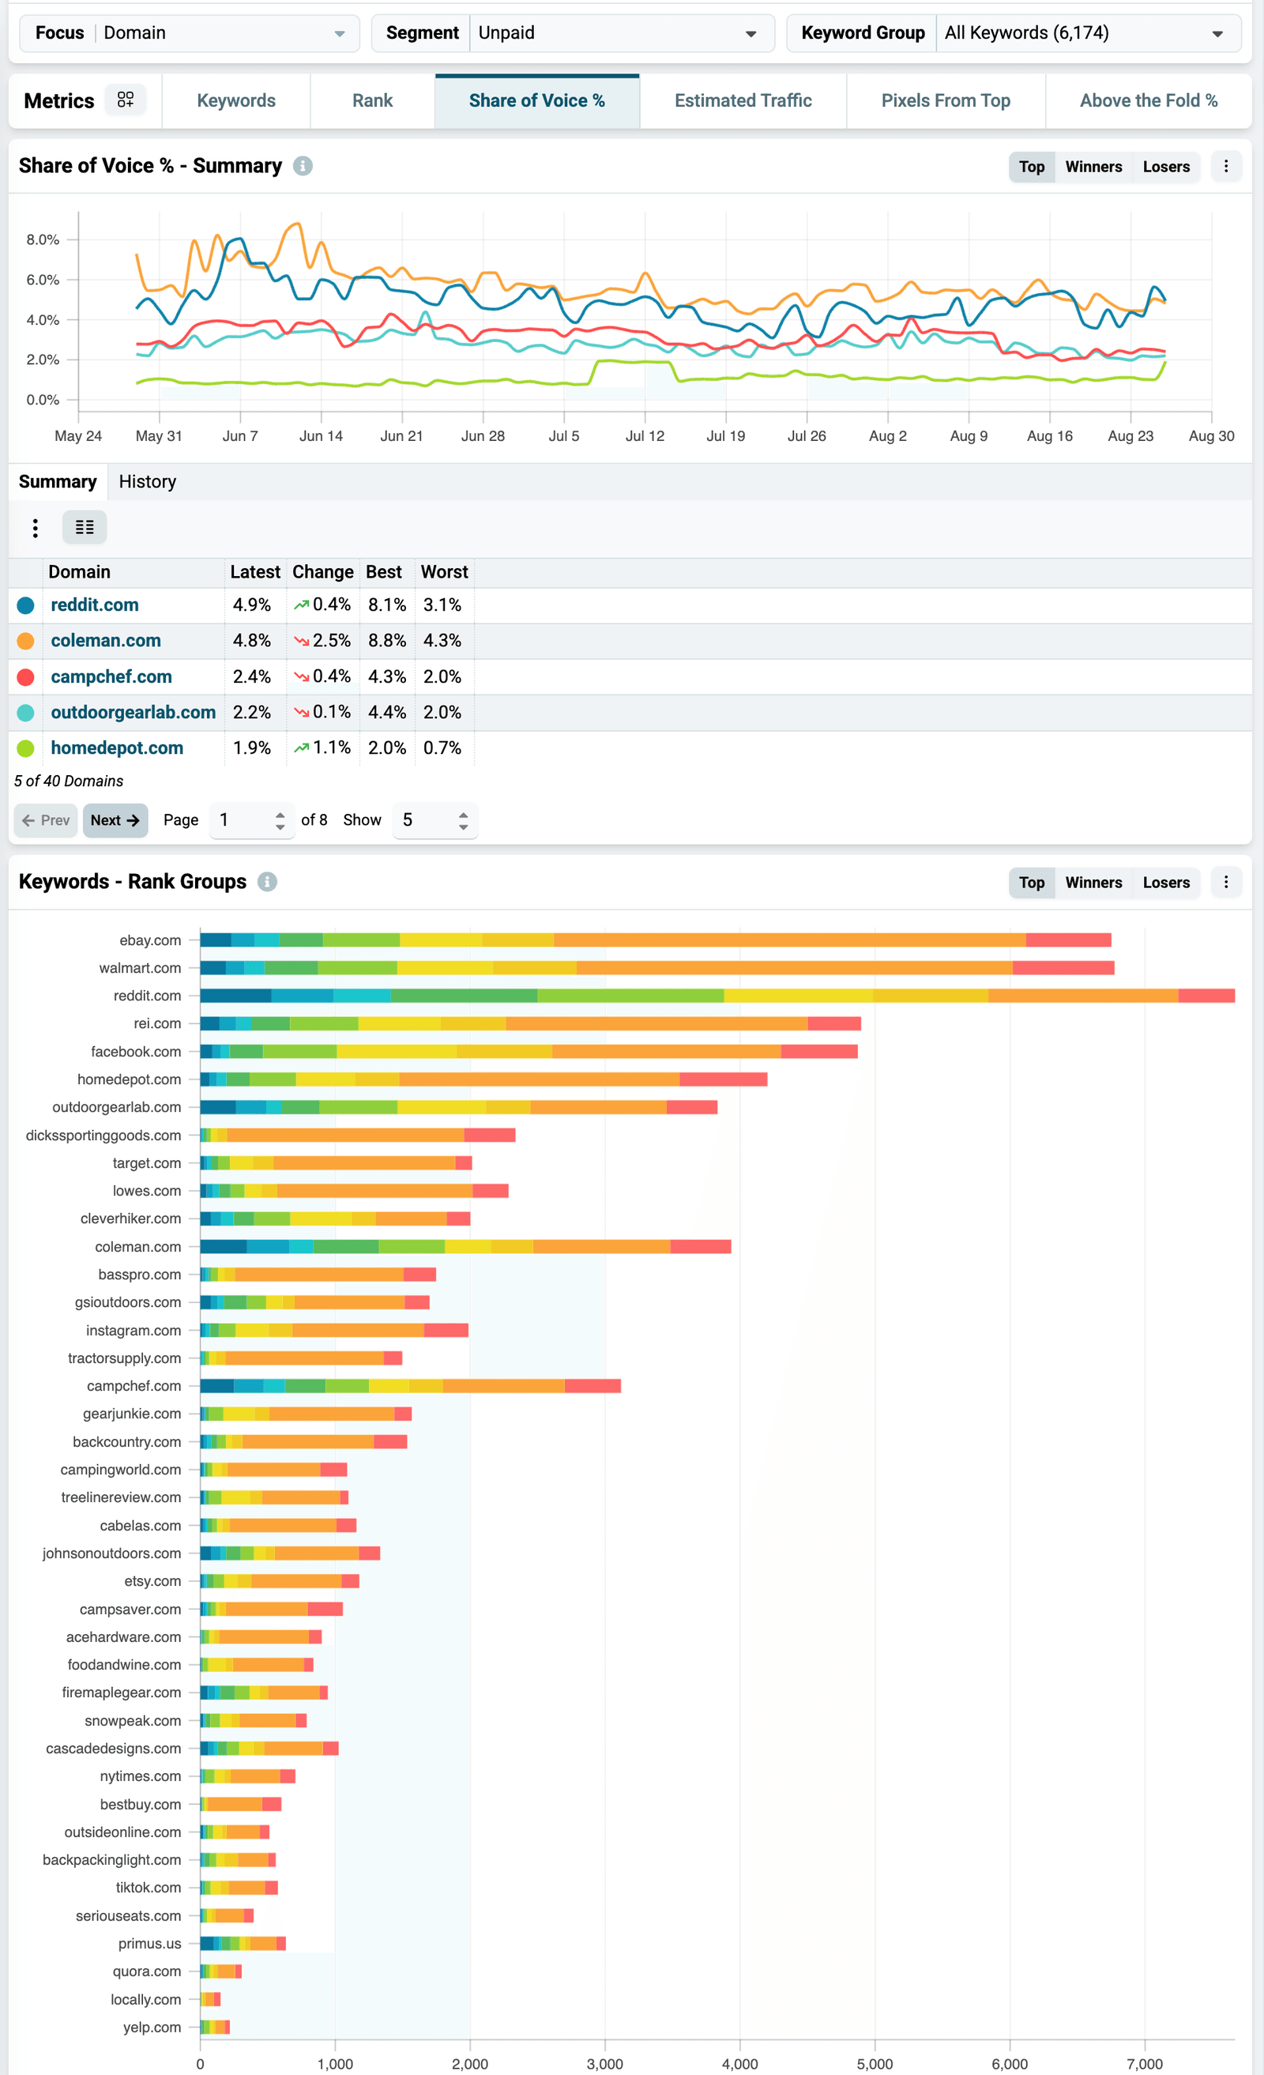Click the '5 of 40 Domains' text
This screenshot has height=2075, width=1264.
68,781
